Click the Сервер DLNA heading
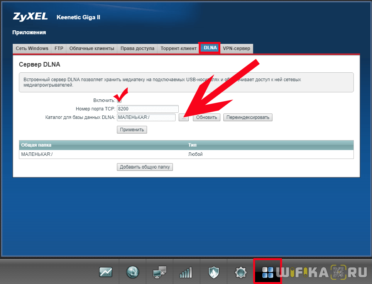This screenshot has width=372, height=284. [40, 64]
